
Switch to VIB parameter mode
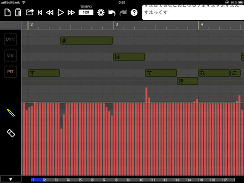coord(10,55)
